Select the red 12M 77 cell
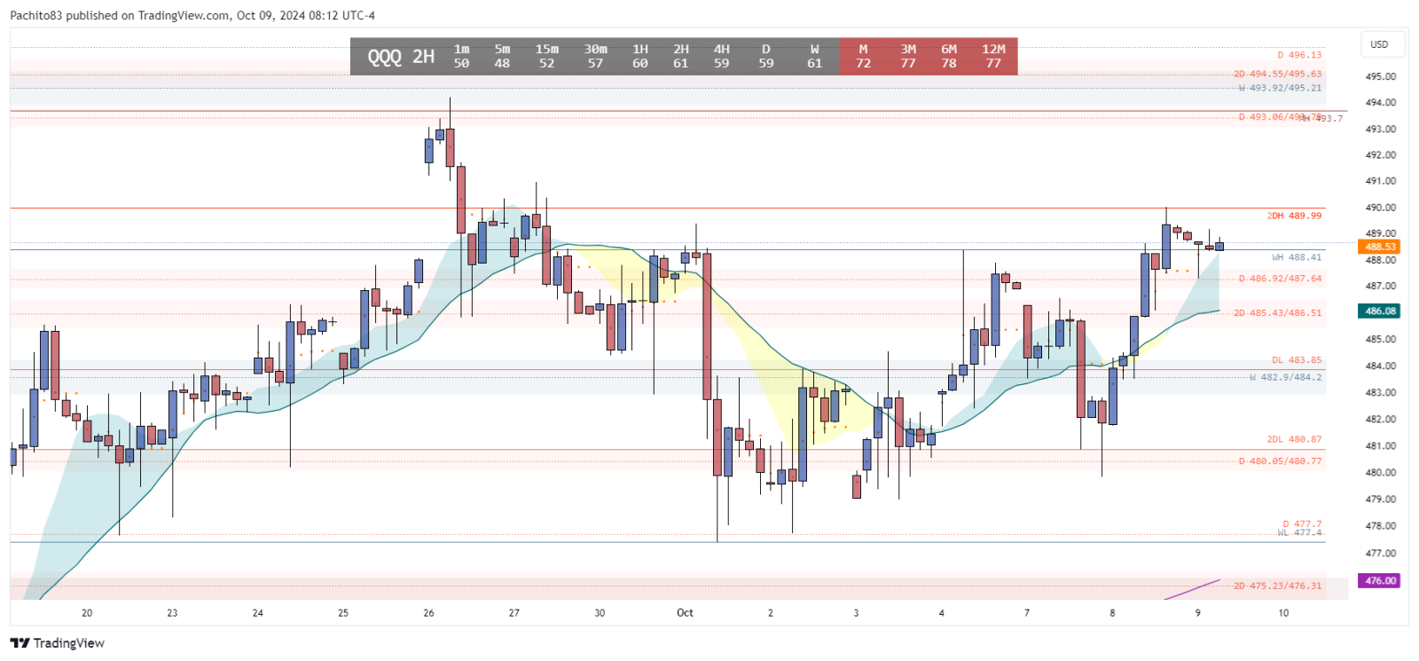 [994, 56]
